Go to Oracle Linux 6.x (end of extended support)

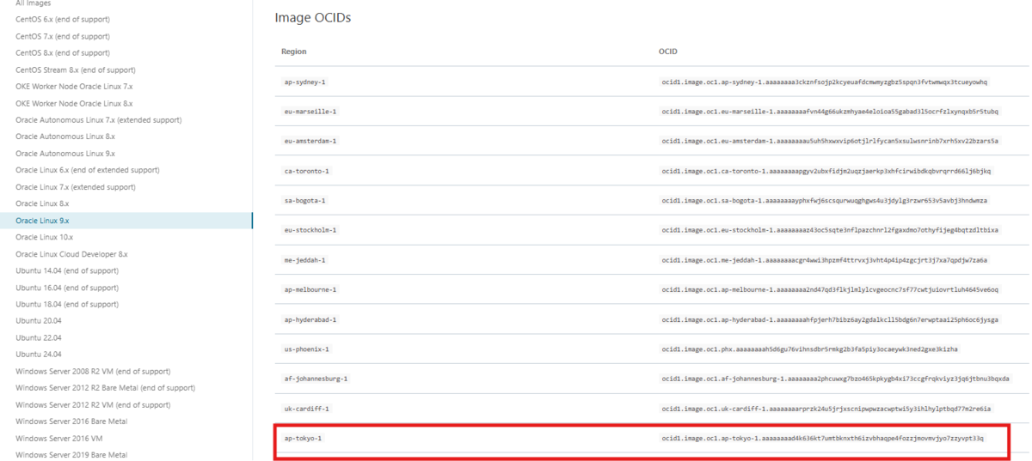click(88, 170)
